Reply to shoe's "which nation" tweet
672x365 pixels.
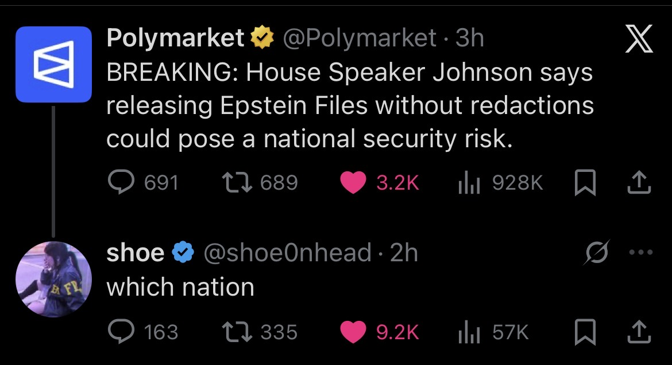point(121,332)
